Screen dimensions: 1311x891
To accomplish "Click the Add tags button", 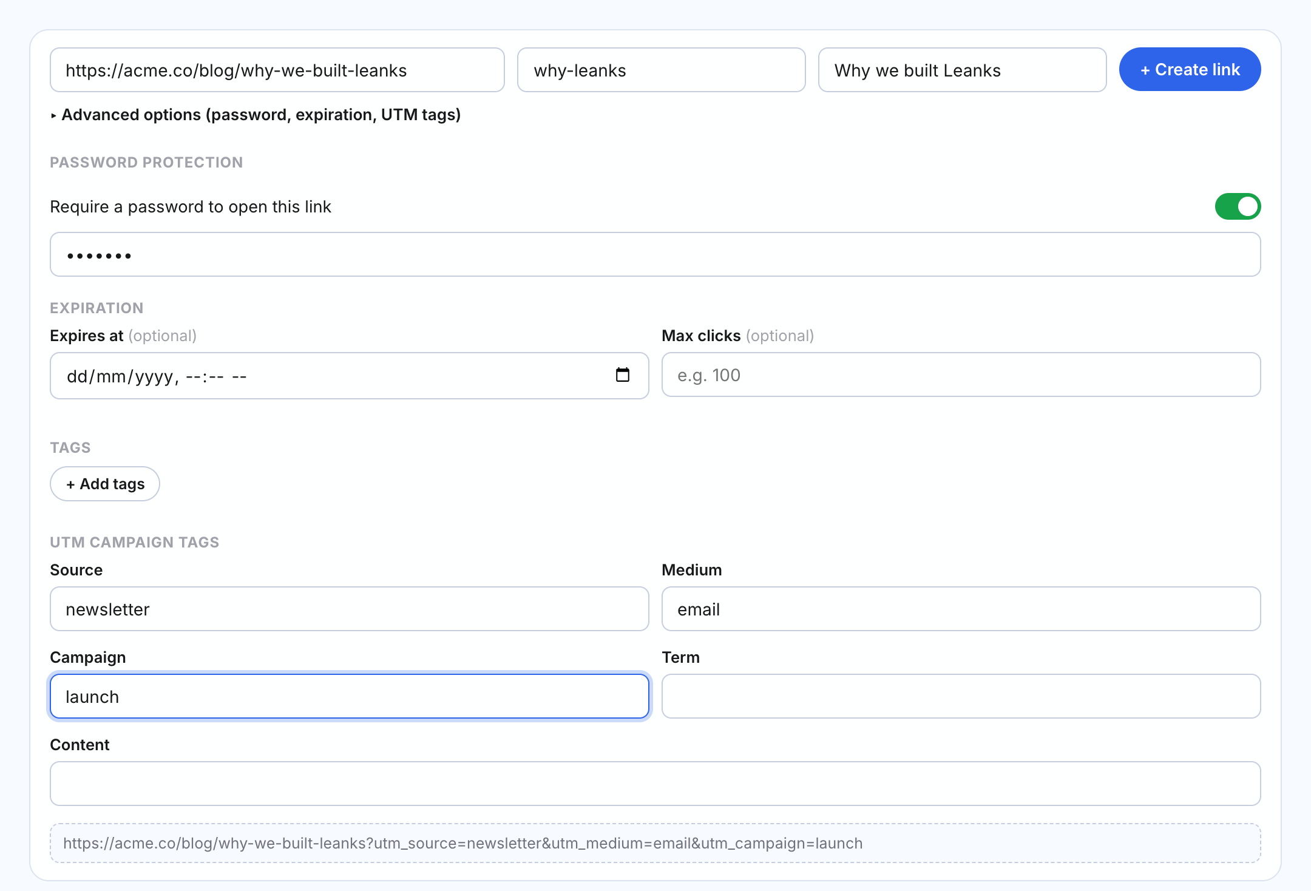I will (105, 484).
